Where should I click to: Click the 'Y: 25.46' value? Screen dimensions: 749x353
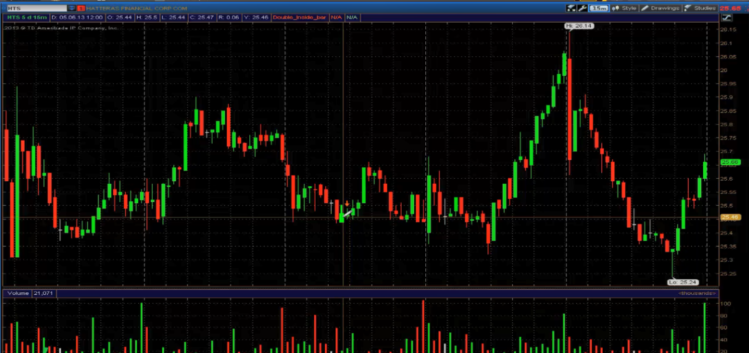256,18
